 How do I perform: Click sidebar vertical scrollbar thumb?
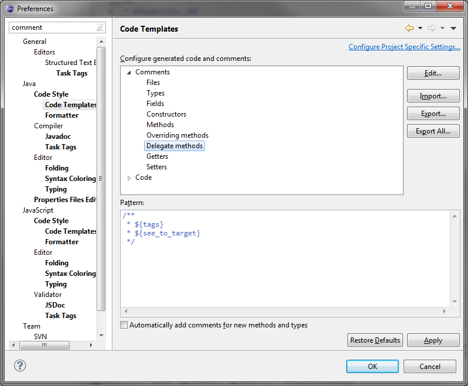coord(101,179)
